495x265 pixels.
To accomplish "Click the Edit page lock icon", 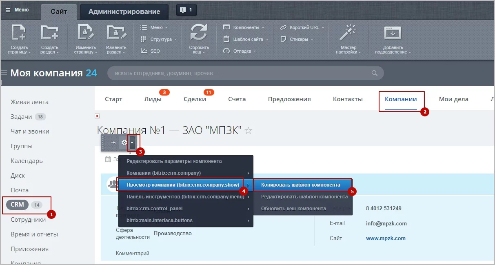I will coord(85,33).
